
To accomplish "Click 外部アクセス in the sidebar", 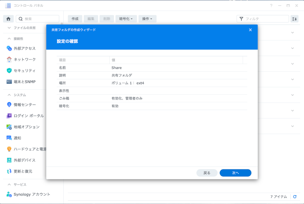I will [x=25, y=48].
